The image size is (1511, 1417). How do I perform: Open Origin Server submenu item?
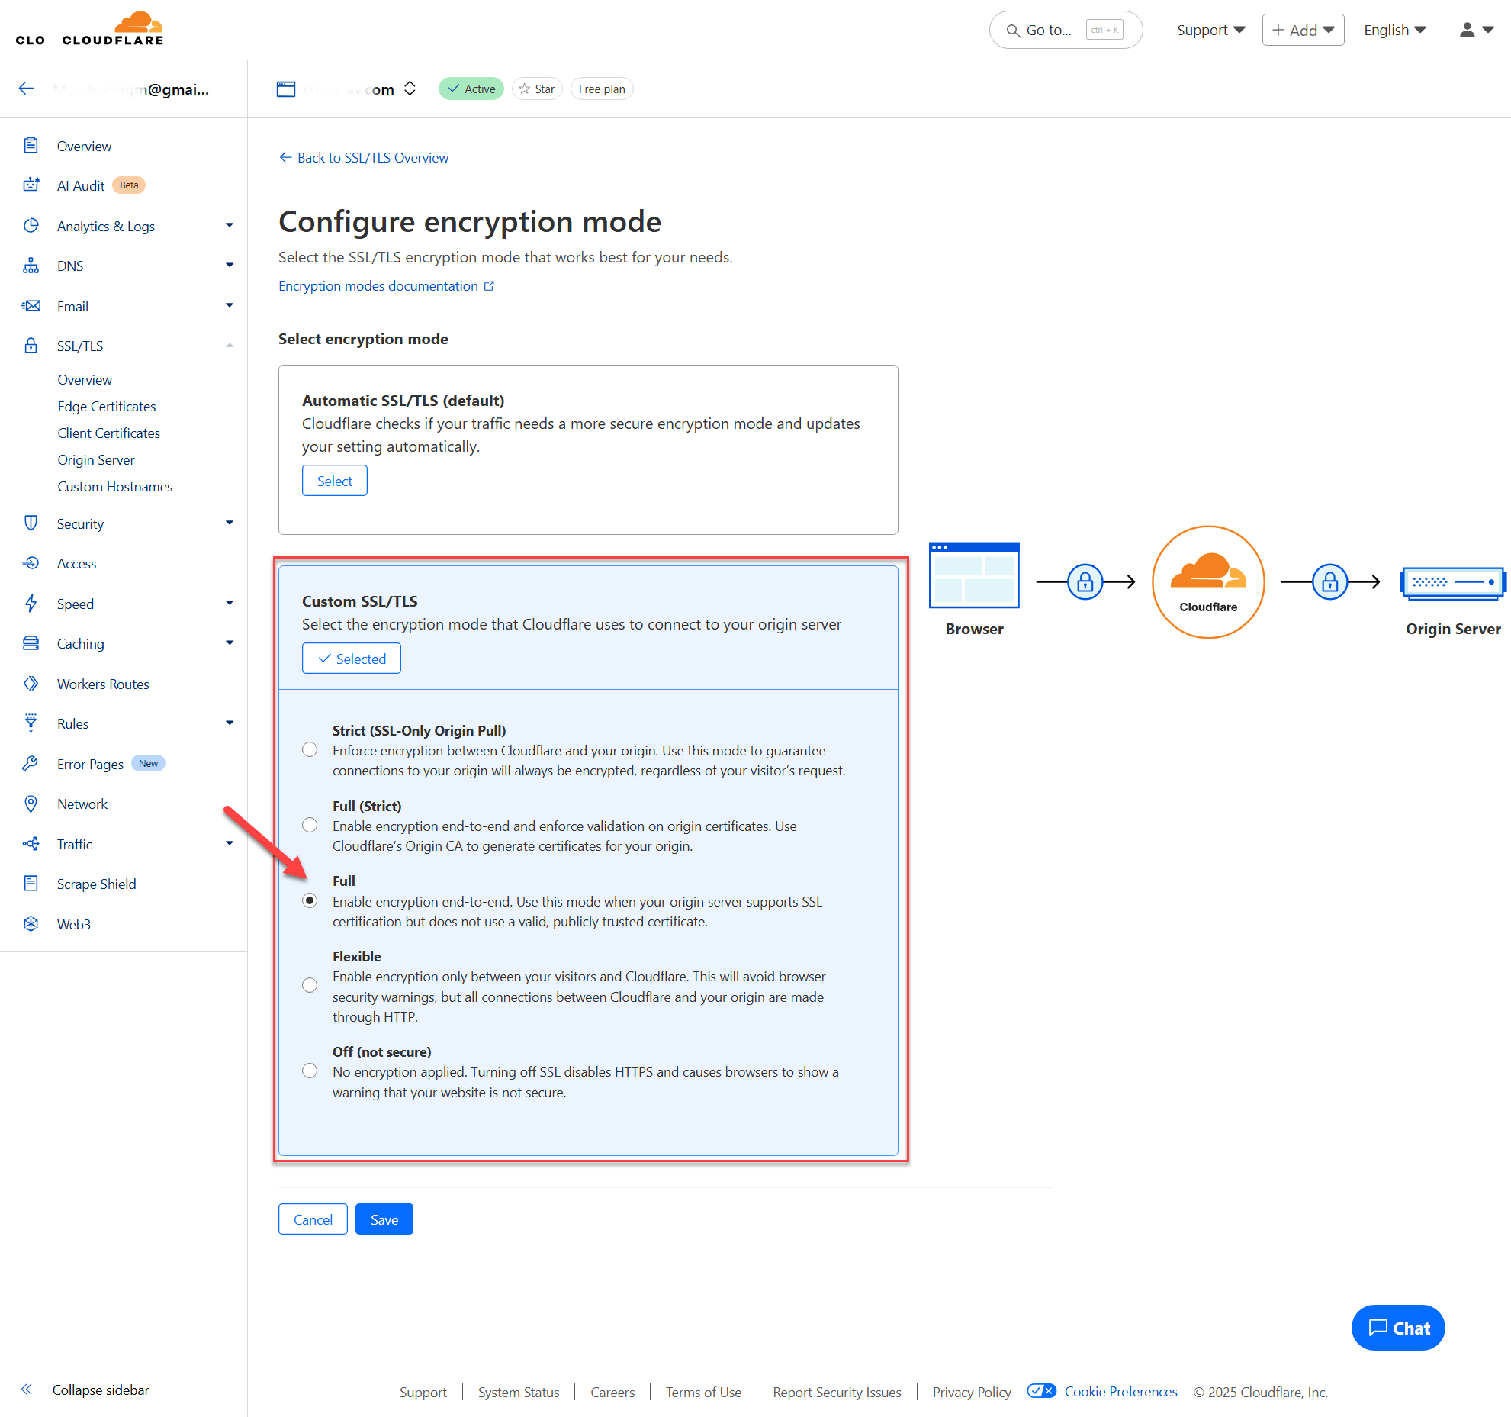point(96,459)
